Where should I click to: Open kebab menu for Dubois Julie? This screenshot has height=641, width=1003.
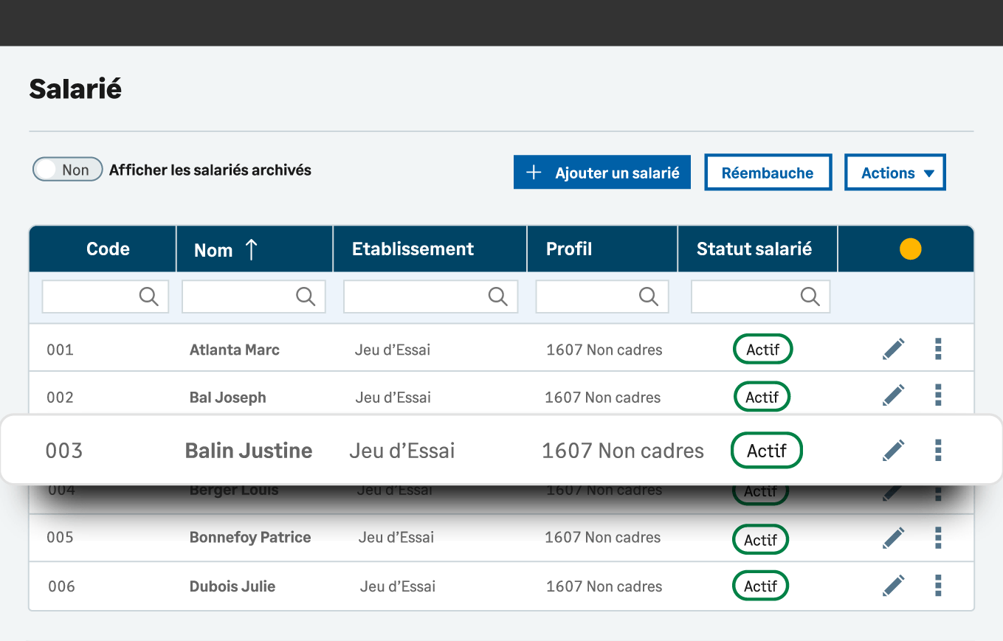[938, 586]
